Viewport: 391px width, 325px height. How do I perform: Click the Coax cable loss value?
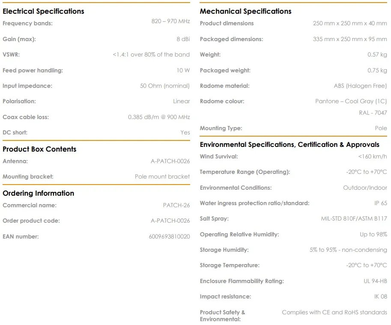(x=159, y=117)
